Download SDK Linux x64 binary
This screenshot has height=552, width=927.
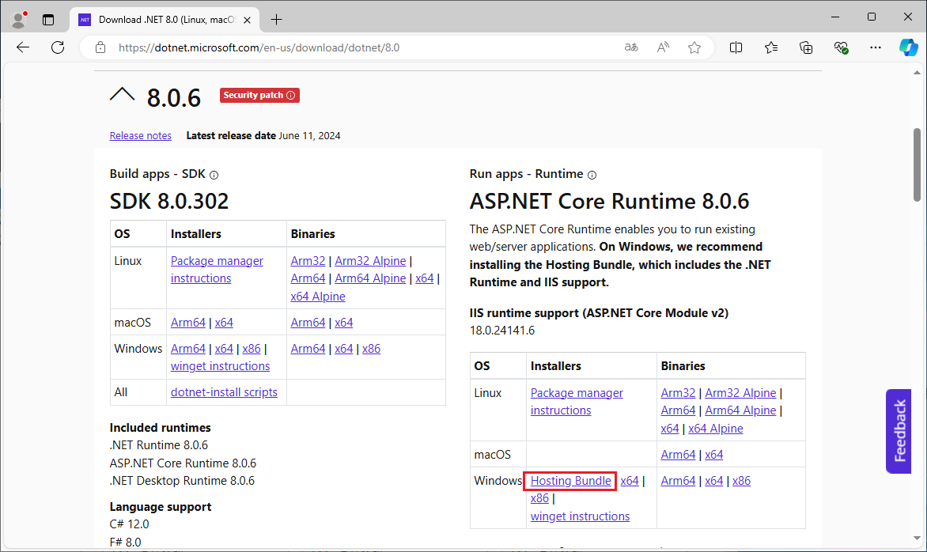pyautogui.click(x=425, y=278)
